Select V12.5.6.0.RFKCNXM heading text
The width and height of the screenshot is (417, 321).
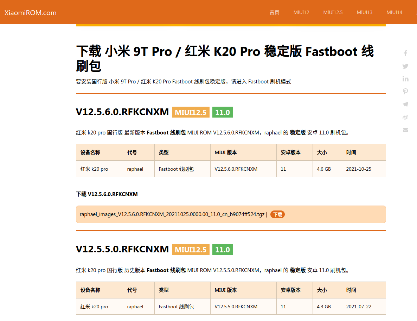tap(122, 112)
